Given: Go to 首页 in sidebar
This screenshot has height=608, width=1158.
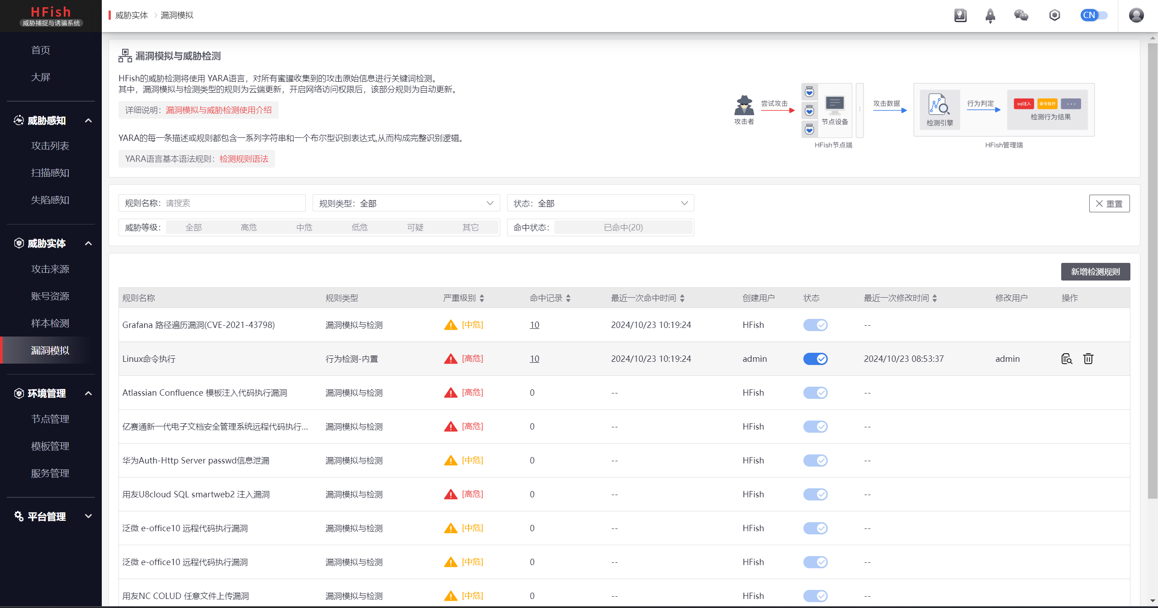Looking at the screenshot, I should pos(41,50).
